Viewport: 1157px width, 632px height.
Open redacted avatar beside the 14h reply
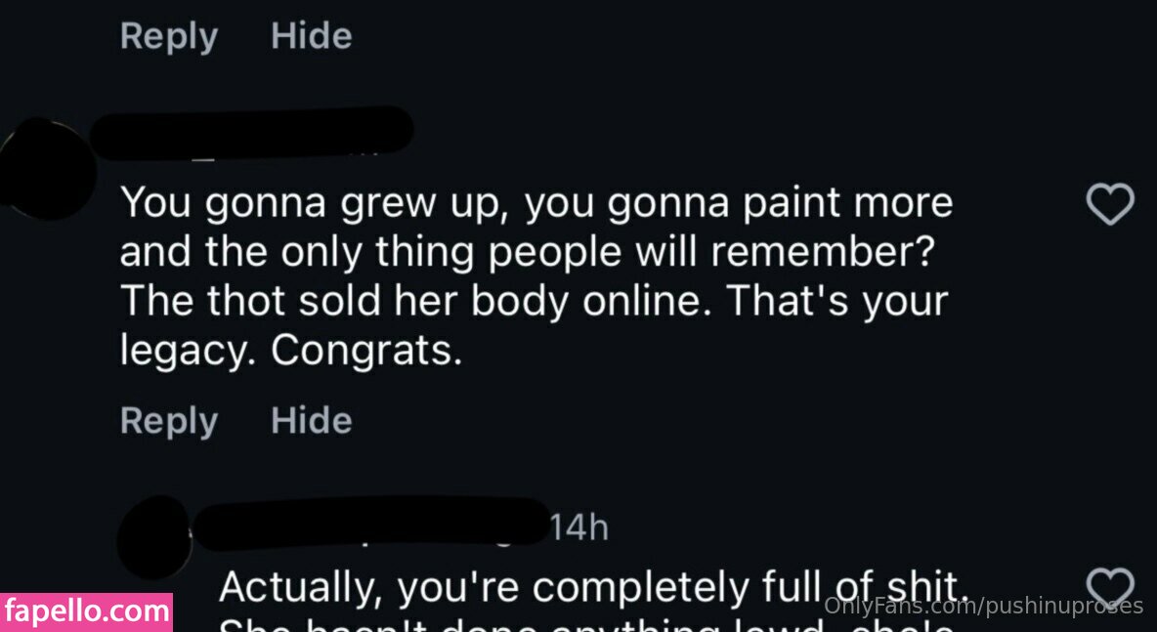click(x=154, y=537)
